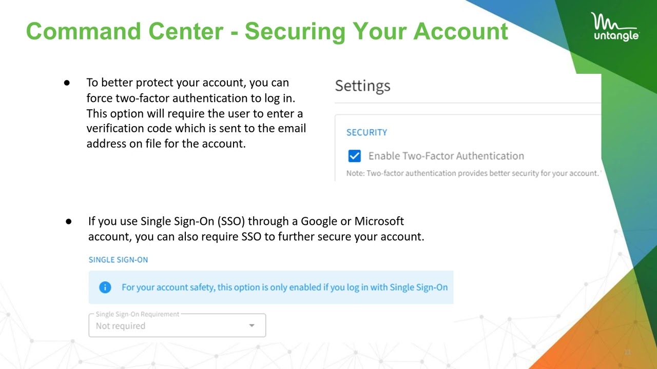Select the Not required value text
The image size is (657, 369).
pos(121,326)
